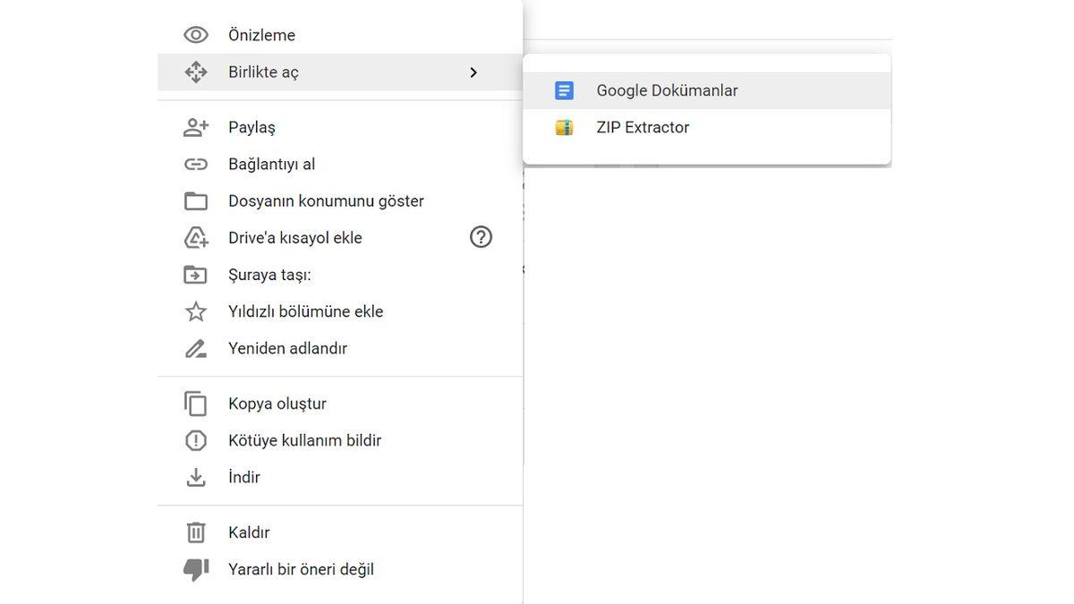Click the Kopya oluştur copy icon

pyautogui.click(x=195, y=403)
